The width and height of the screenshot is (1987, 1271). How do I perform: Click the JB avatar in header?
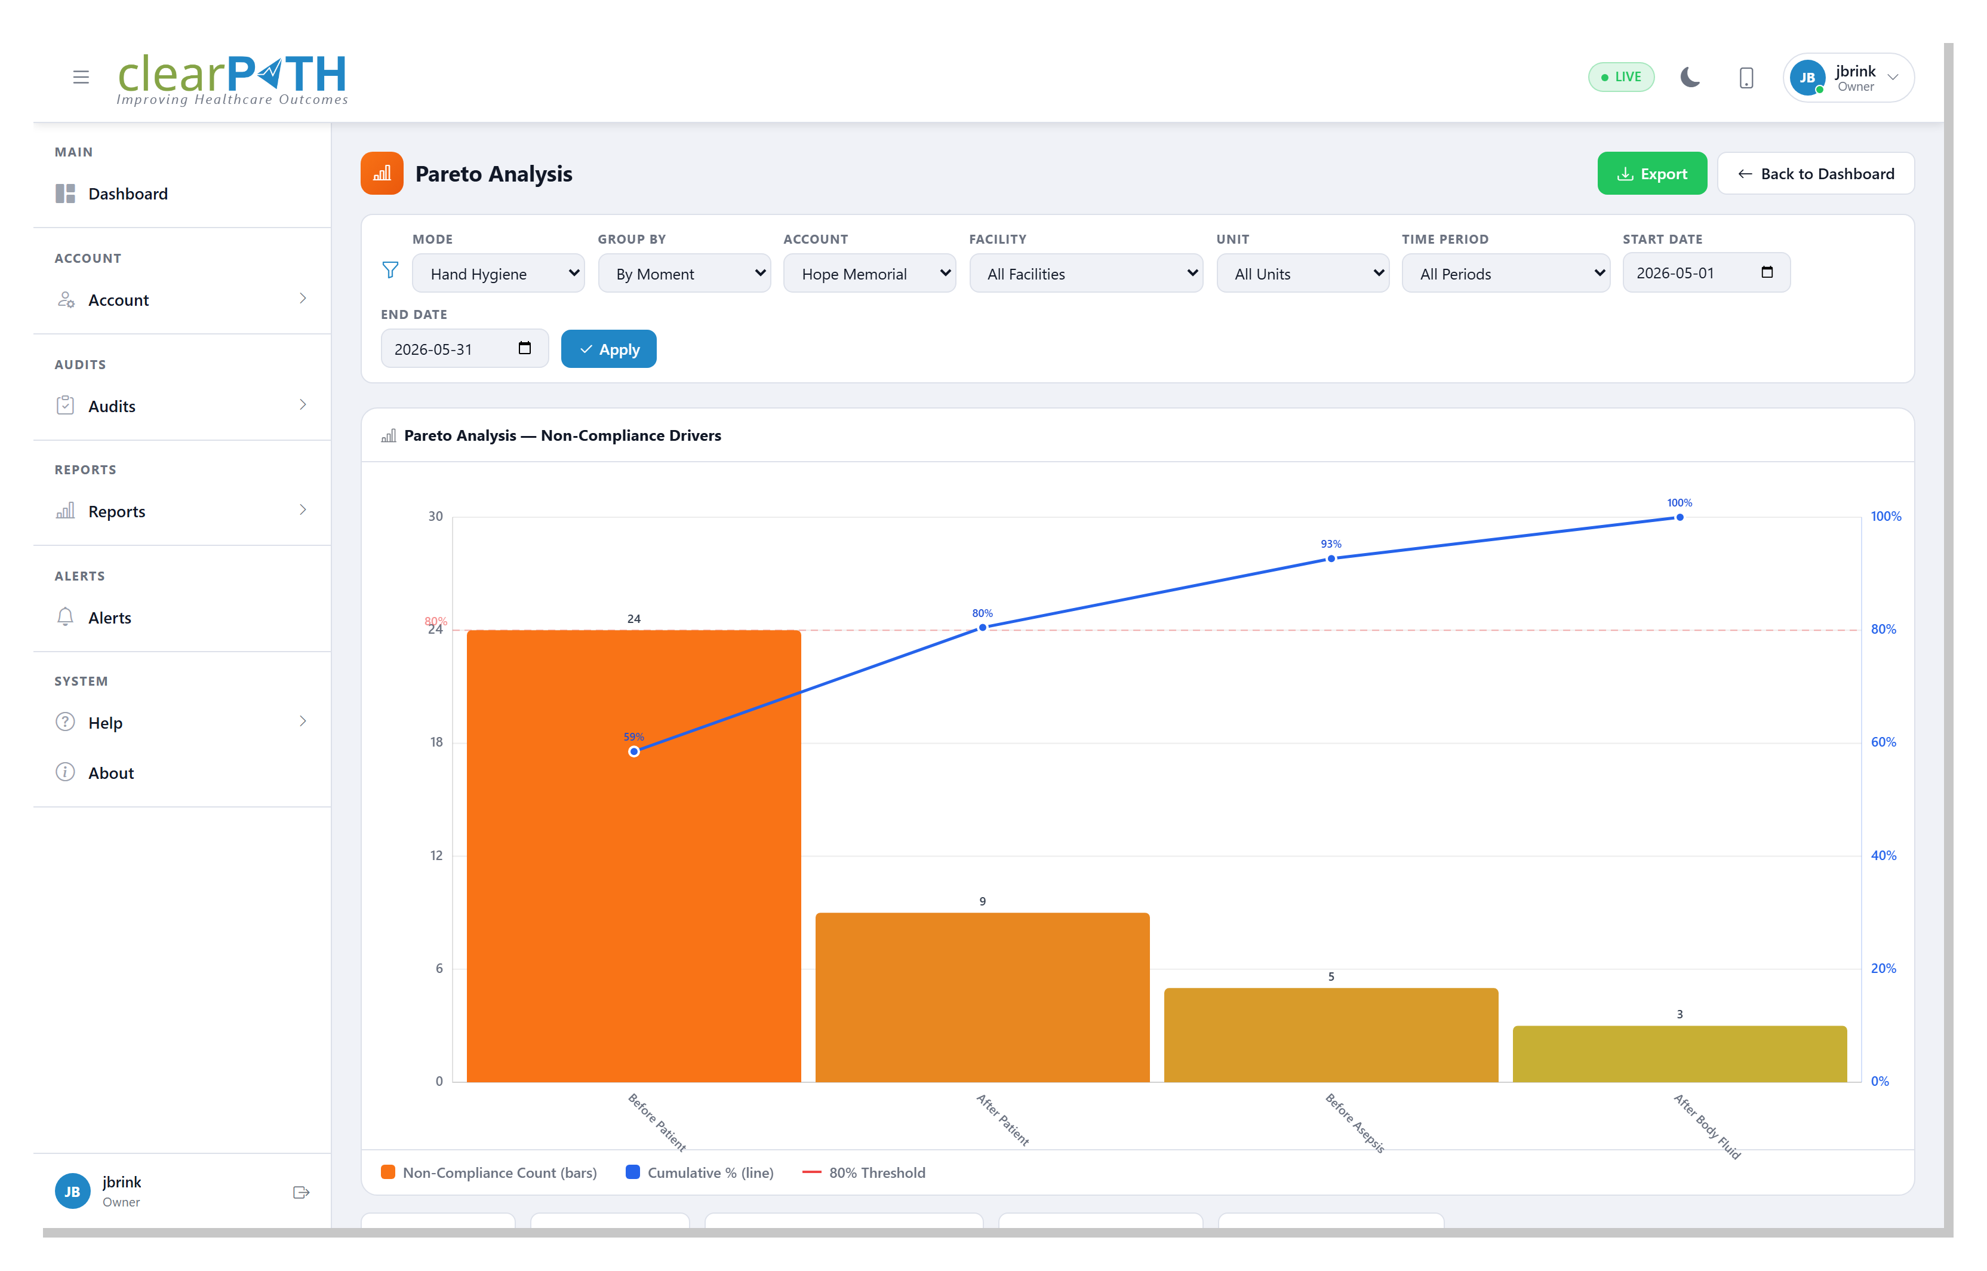[1807, 78]
